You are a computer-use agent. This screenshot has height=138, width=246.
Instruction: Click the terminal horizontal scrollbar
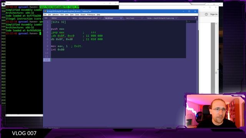tap(24, 115)
